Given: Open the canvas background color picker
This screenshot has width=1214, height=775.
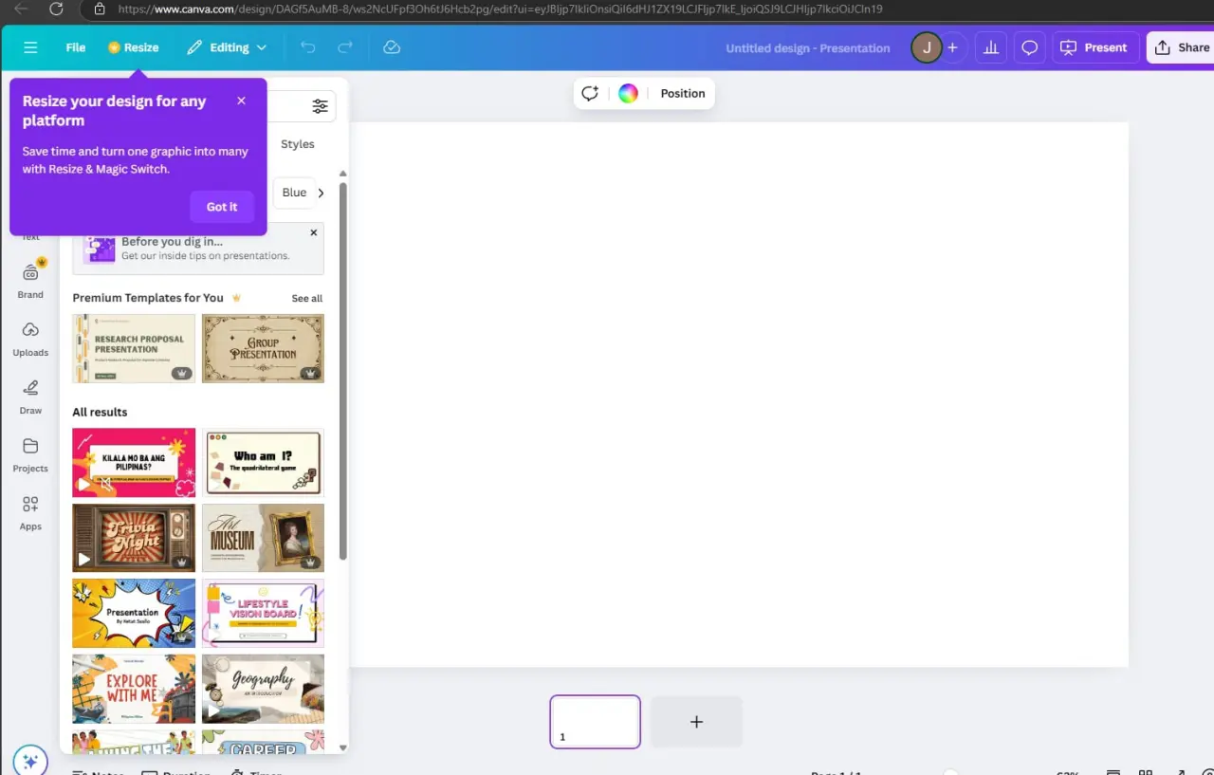Looking at the screenshot, I should coord(628,93).
